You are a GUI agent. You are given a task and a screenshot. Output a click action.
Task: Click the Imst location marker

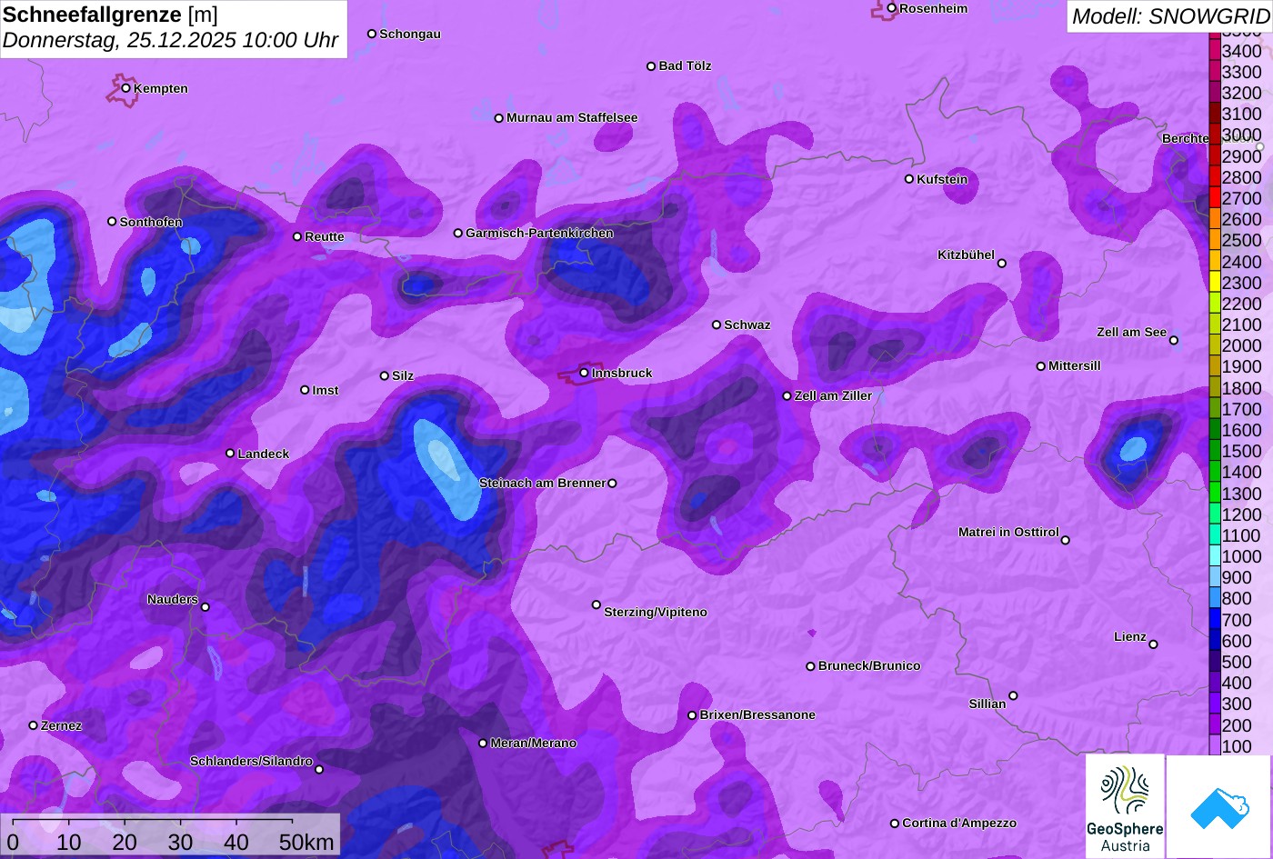tap(305, 390)
